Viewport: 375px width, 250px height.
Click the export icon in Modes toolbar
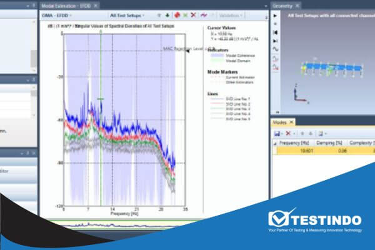(x=321, y=134)
